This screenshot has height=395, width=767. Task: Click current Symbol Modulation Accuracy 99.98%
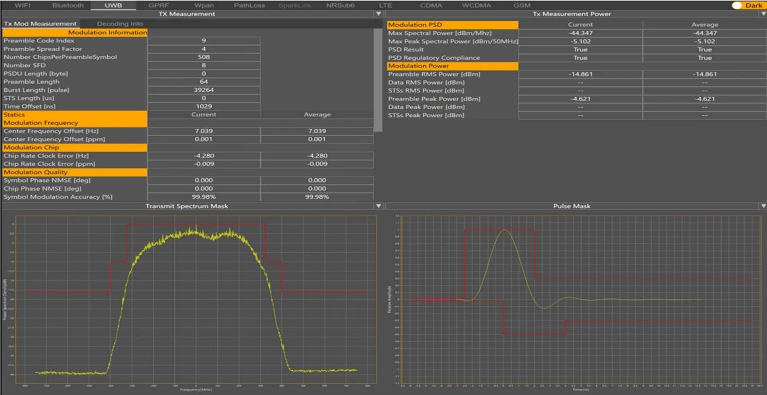[x=204, y=197]
